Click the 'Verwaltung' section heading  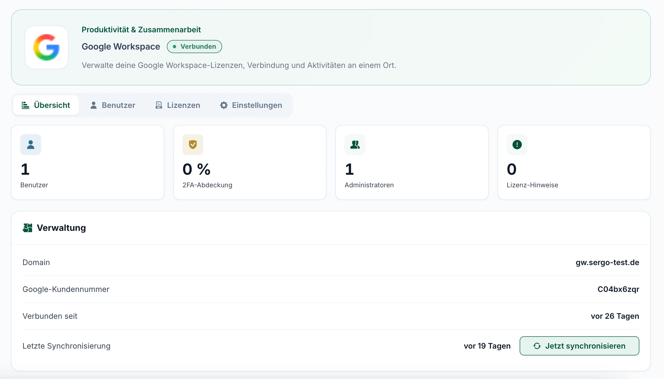tap(61, 228)
